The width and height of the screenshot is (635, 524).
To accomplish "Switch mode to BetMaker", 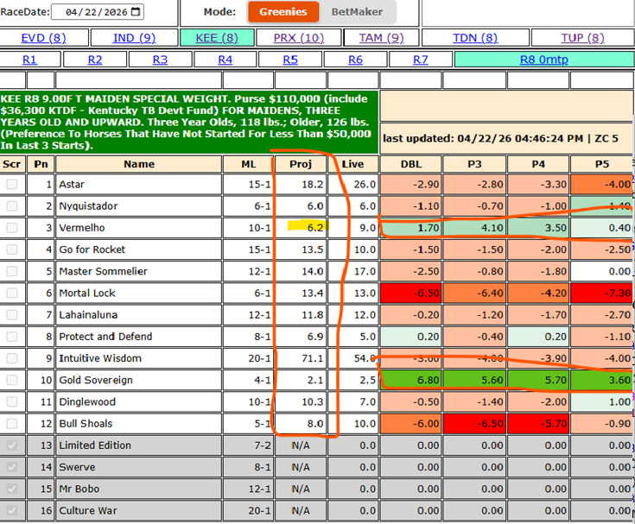I will point(357,12).
